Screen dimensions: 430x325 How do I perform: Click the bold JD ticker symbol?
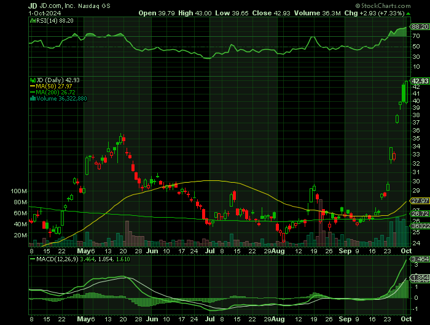pos(33,6)
